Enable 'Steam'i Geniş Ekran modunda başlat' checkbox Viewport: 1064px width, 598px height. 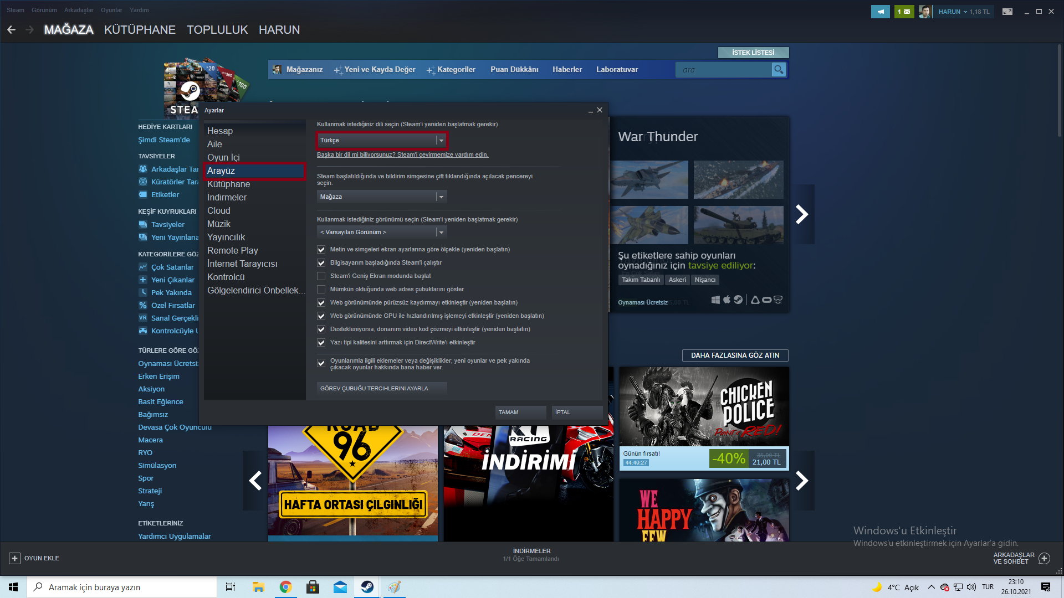321,276
